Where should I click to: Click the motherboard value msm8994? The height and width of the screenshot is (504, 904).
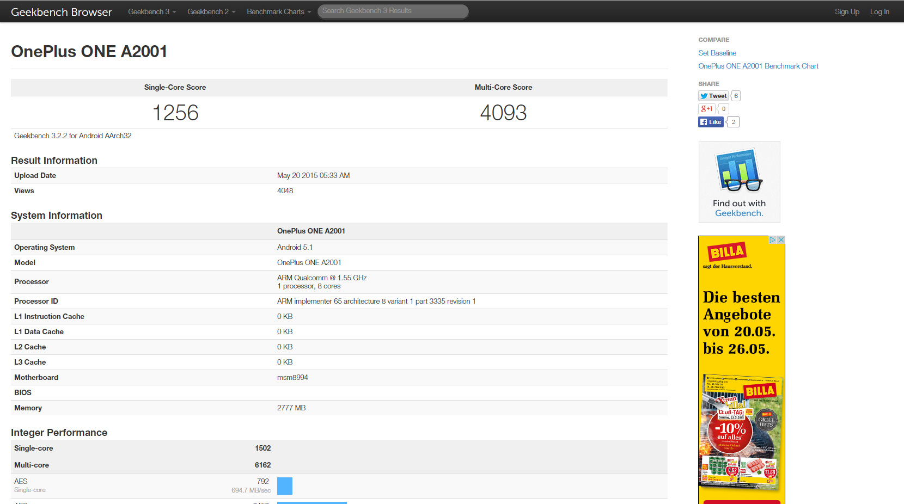(x=292, y=377)
